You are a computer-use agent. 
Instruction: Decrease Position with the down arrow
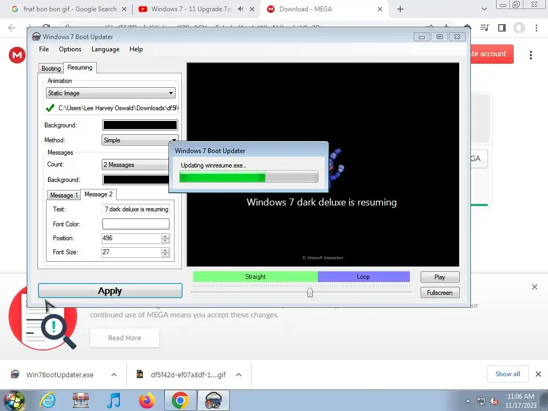165,241
